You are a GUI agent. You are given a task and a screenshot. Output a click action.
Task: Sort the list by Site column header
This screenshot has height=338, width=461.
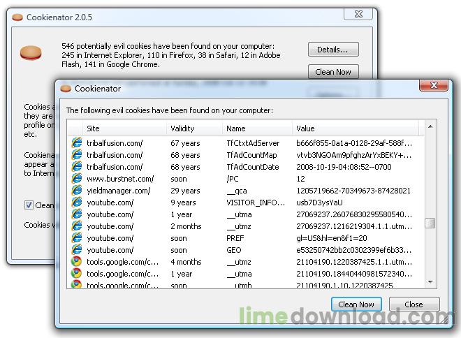coord(125,128)
